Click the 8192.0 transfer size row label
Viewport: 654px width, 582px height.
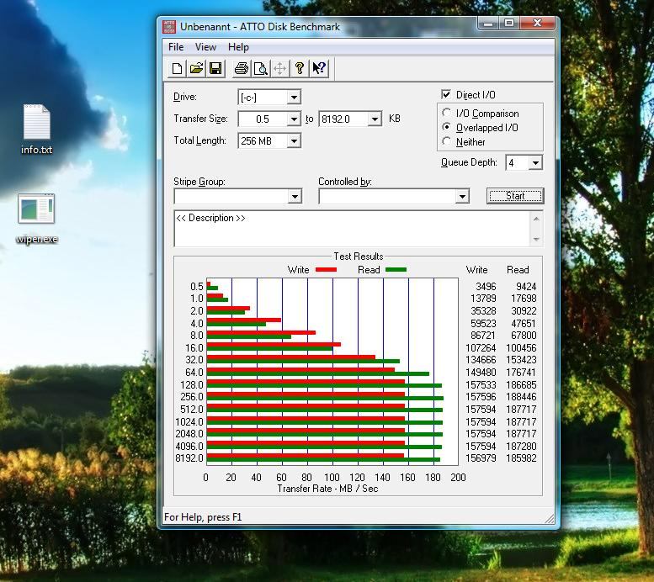189,458
